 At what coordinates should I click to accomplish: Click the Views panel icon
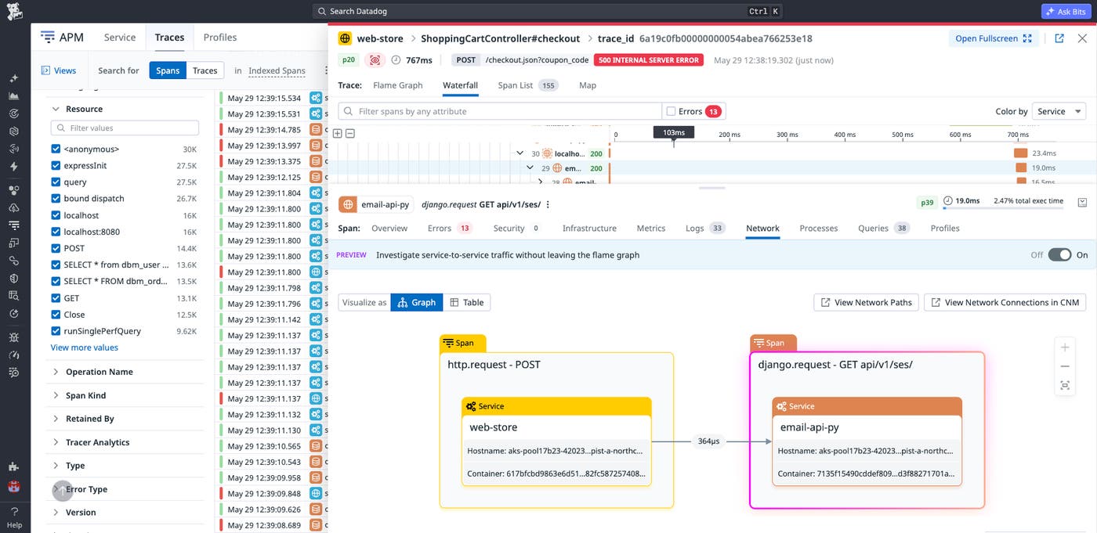click(x=45, y=70)
